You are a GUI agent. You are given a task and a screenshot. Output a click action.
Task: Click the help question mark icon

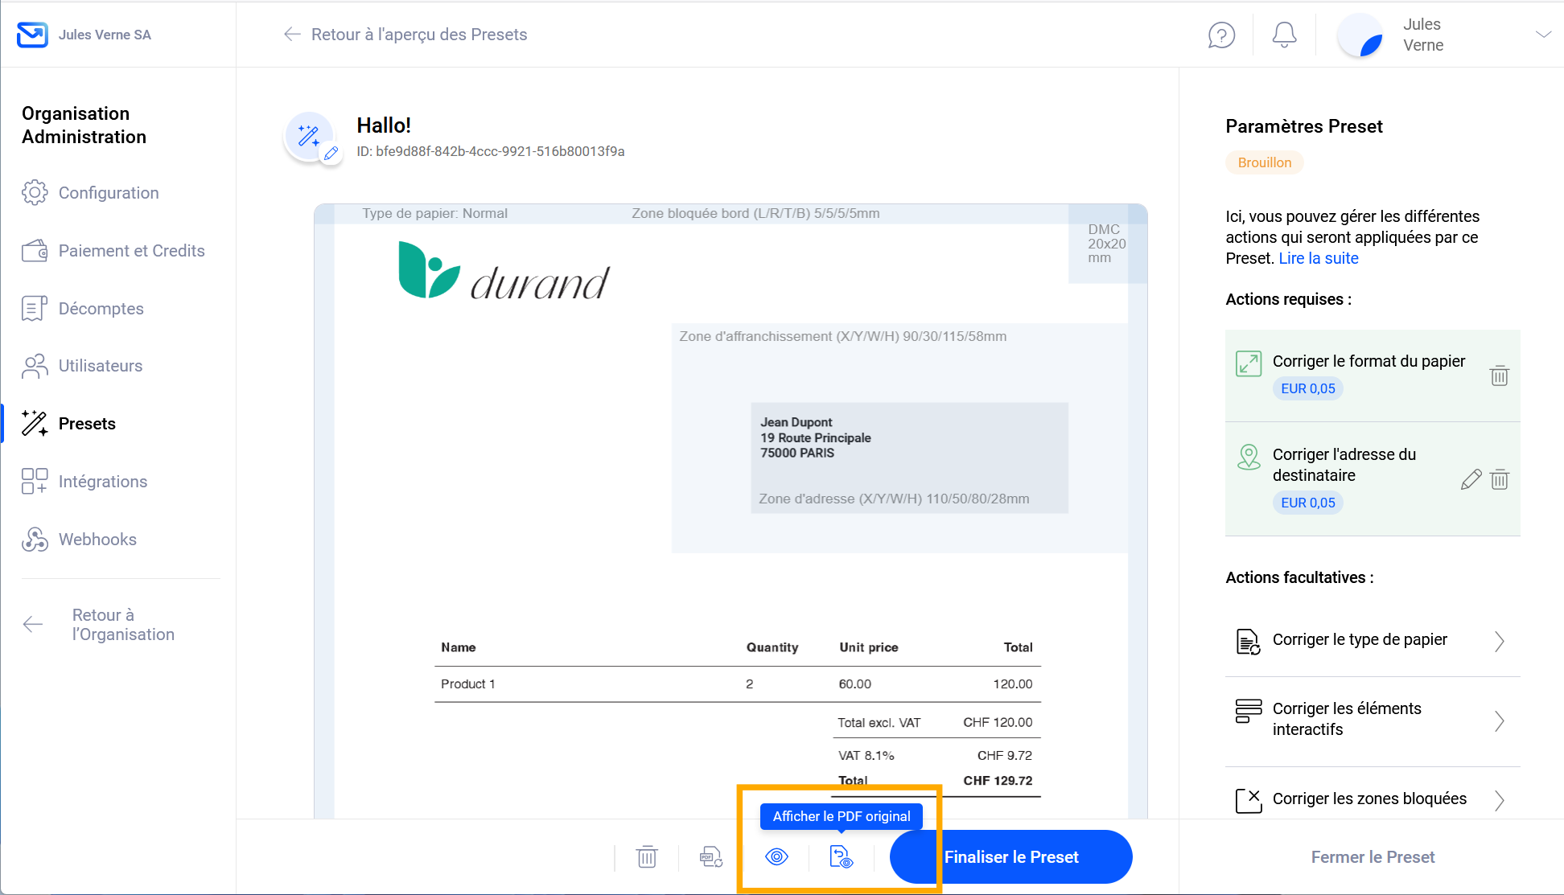(x=1221, y=35)
